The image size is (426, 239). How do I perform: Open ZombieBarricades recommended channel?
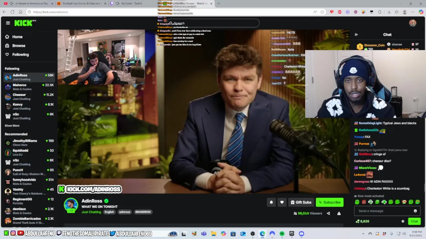[x=29, y=220]
